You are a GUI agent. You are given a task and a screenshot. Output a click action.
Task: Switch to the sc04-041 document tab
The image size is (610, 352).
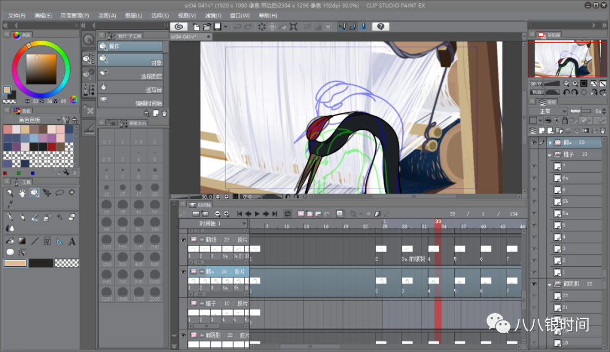tap(191, 37)
